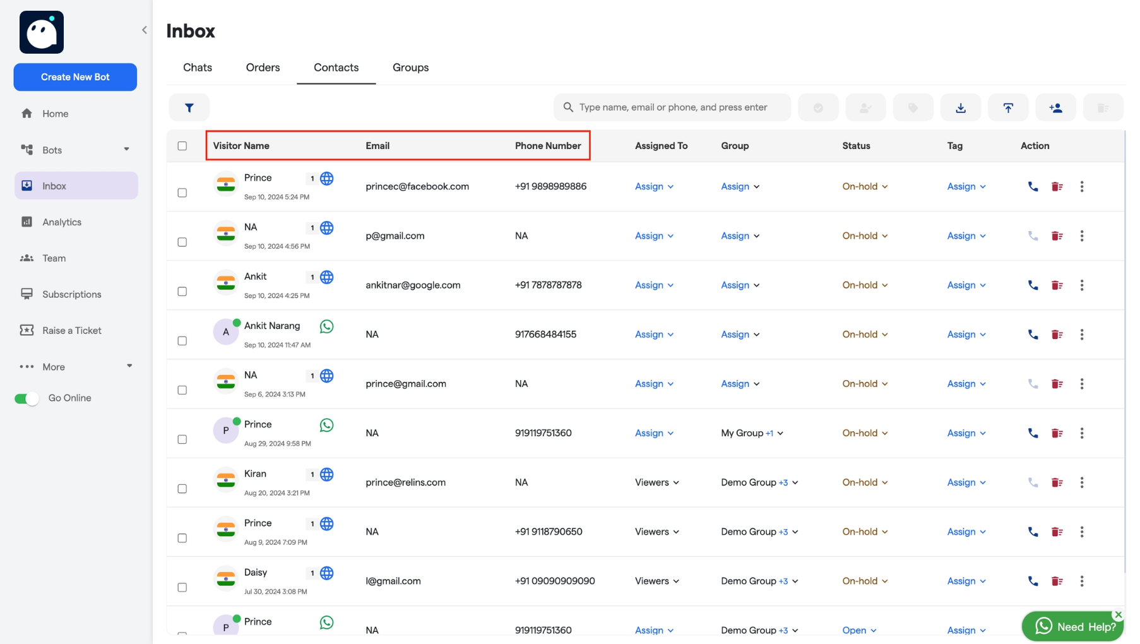
Task: Click the upload contacts icon
Action: pyautogui.click(x=1008, y=107)
